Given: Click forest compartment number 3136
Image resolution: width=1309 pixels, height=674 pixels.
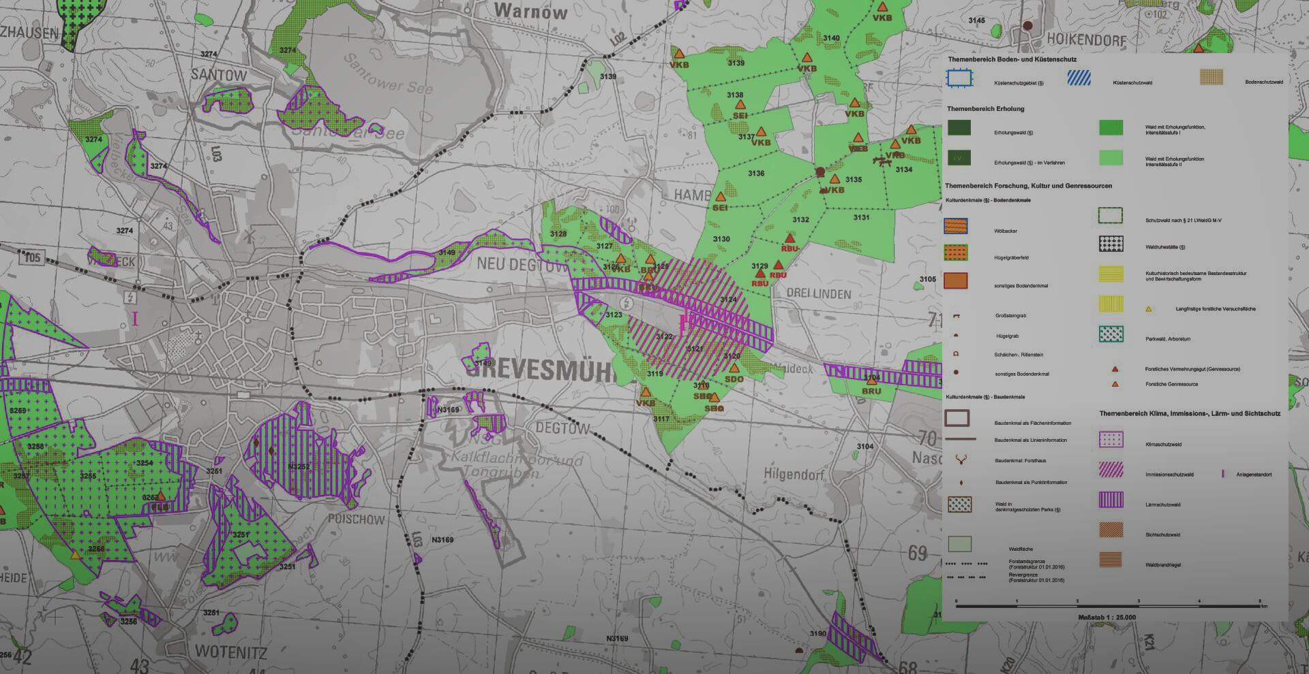Looking at the screenshot, I should pyautogui.click(x=756, y=174).
